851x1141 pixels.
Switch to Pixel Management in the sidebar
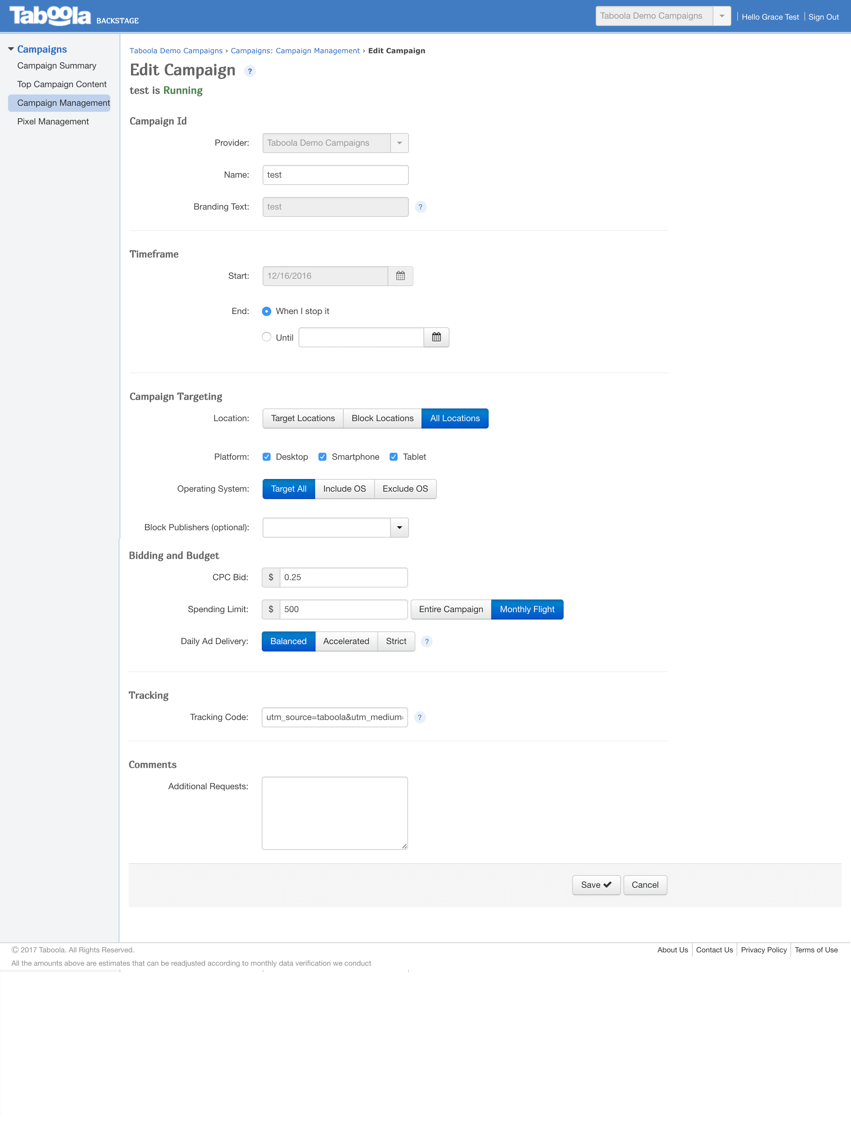(x=53, y=121)
